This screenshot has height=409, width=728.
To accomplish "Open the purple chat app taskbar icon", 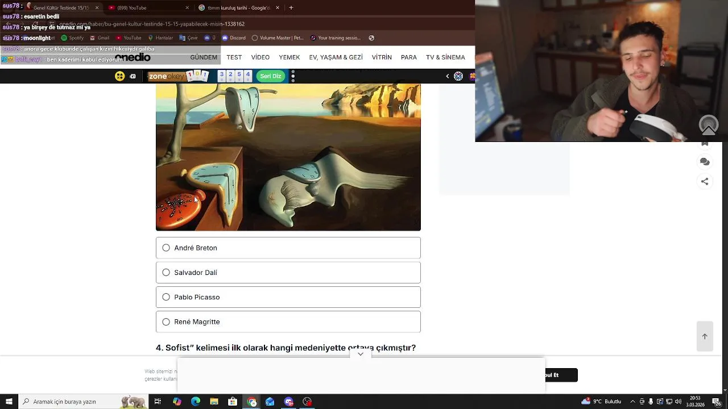I will 288,402.
